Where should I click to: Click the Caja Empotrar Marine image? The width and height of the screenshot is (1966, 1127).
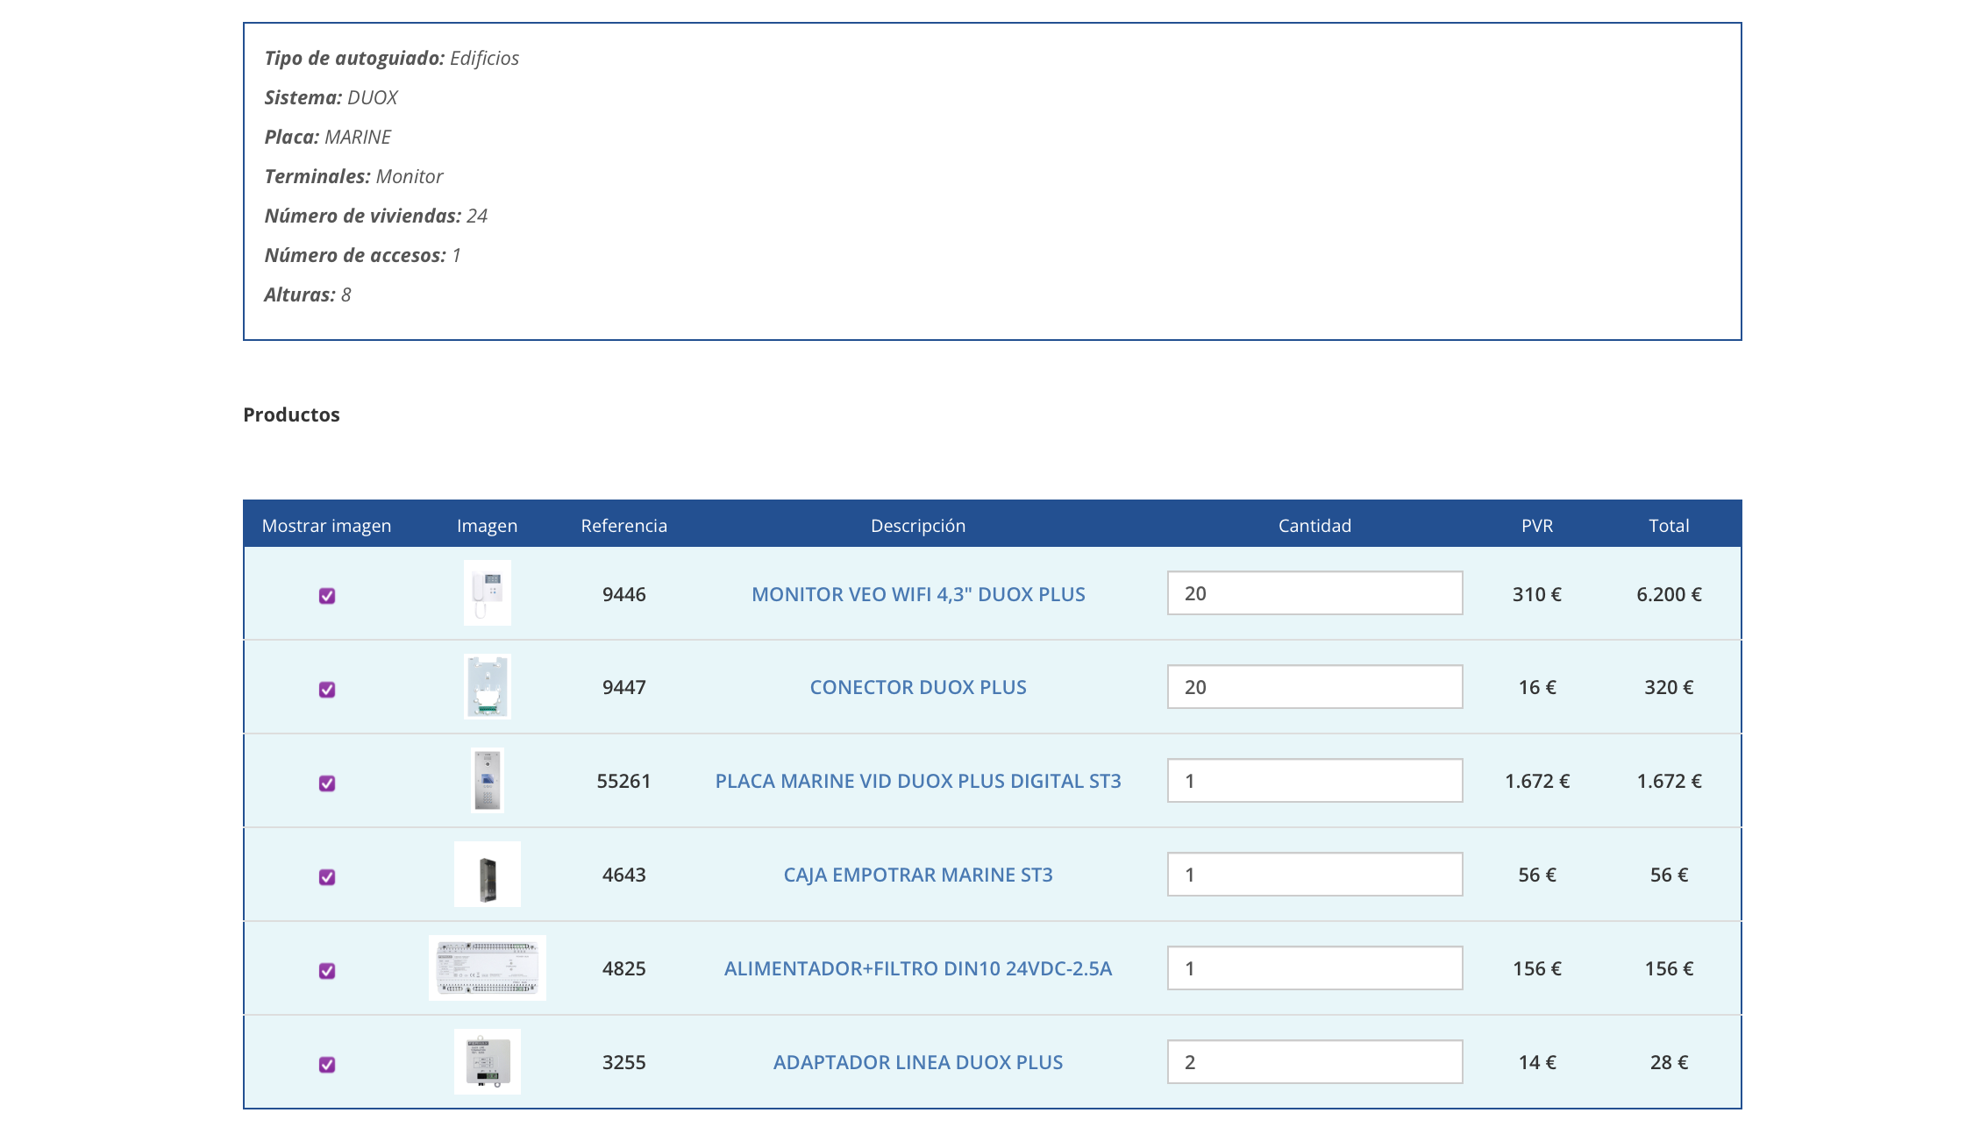pos(487,875)
